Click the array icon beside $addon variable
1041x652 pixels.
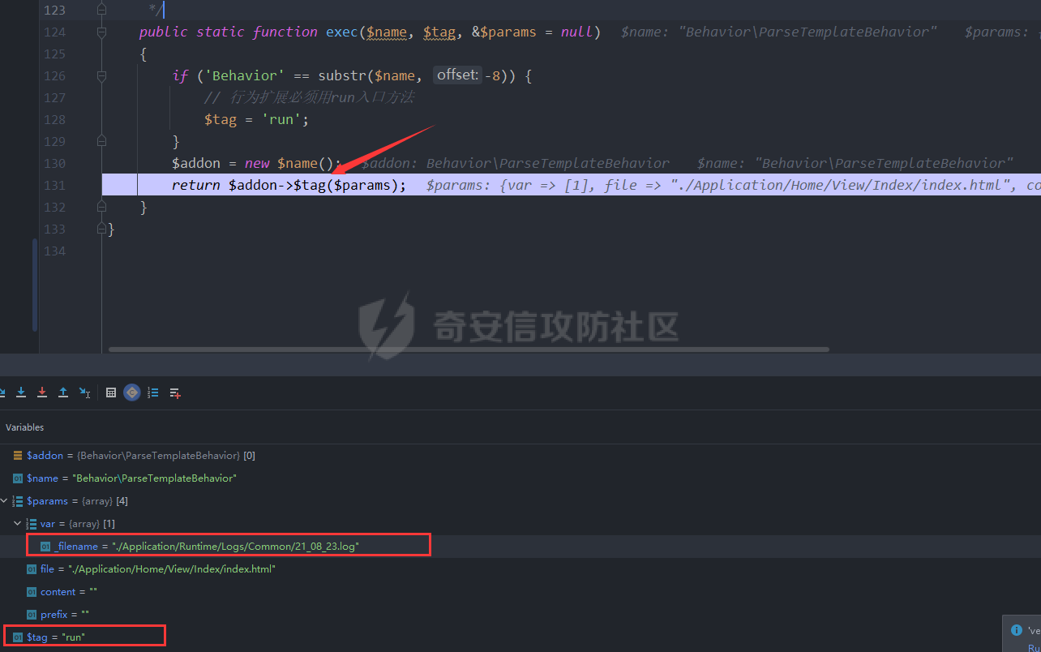[x=18, y=456]
